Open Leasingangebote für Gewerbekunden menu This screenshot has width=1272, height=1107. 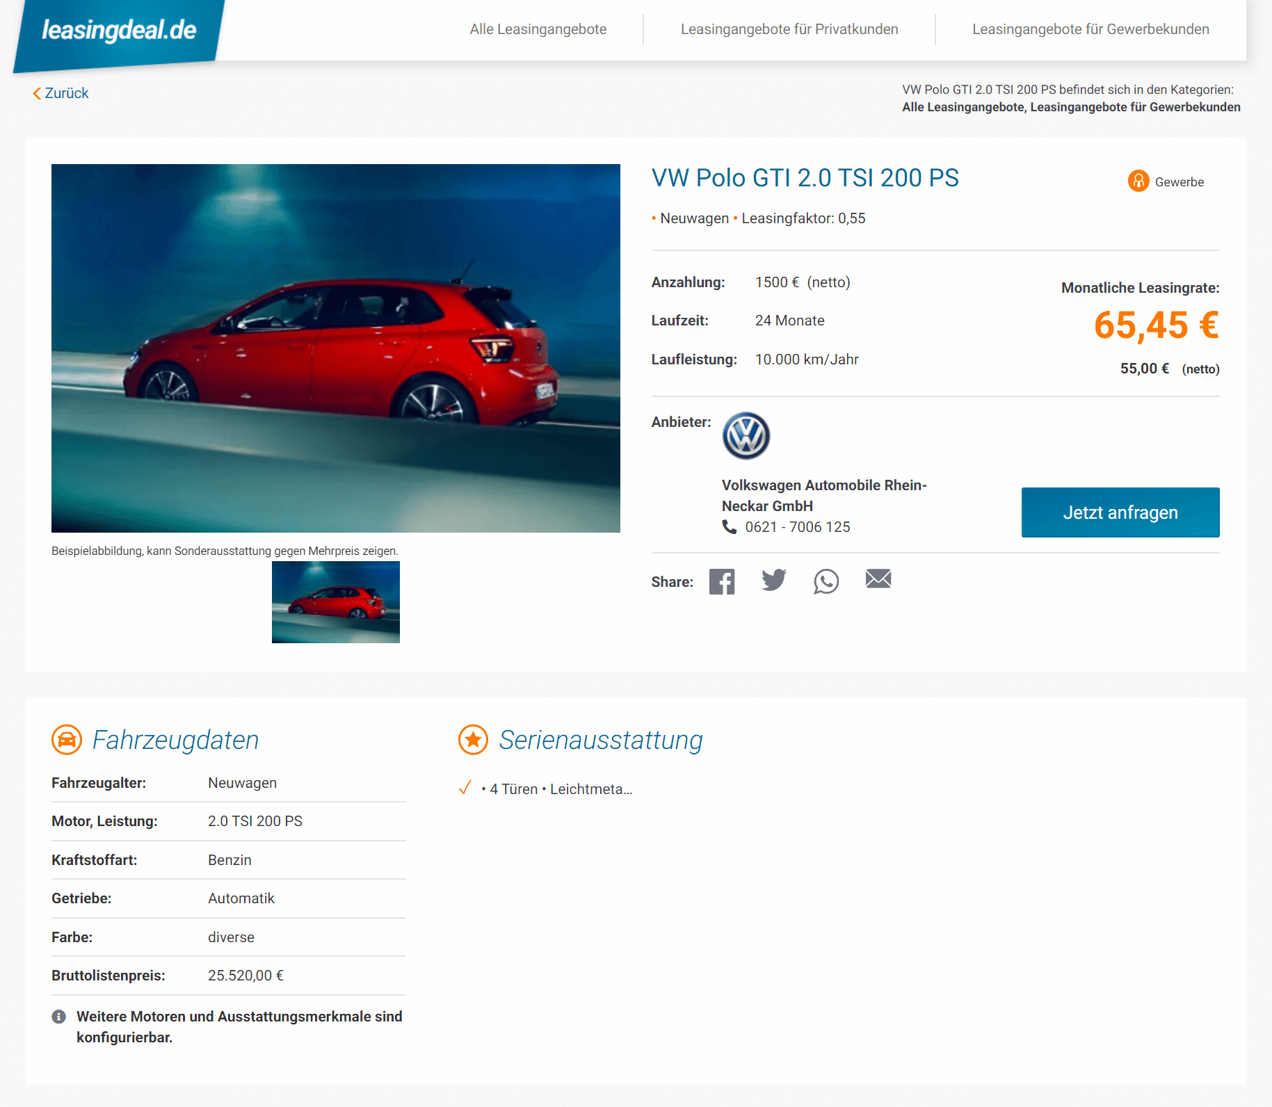coord(1090,29)
